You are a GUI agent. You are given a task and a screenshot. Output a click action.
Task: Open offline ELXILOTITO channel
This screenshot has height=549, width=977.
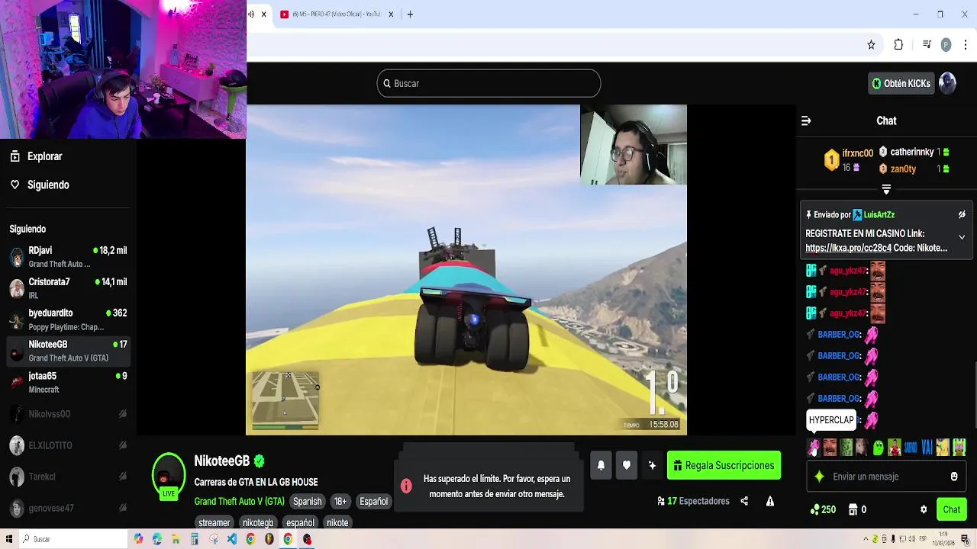tap(68, 445)
